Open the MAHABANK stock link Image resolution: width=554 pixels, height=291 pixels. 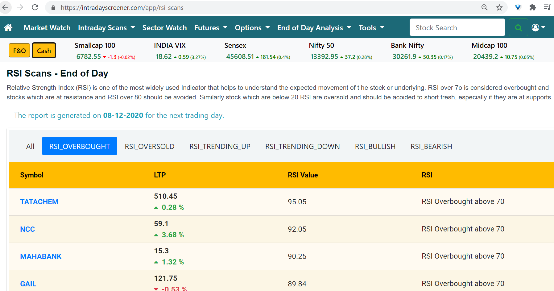41,256
